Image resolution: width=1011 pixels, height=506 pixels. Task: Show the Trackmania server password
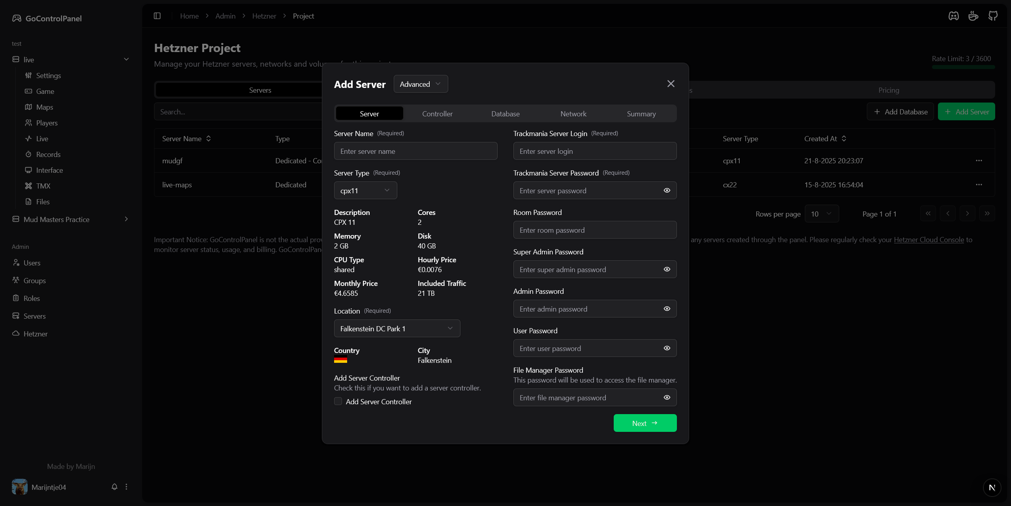coord(667,190)
